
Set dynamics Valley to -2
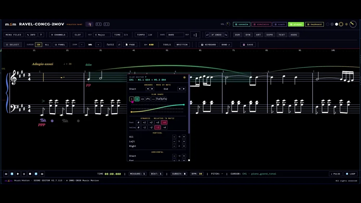coord(151,127)
